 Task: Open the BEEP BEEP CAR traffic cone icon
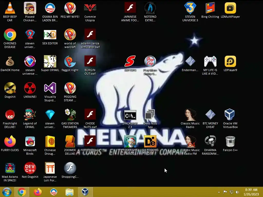tap(10, 8)
